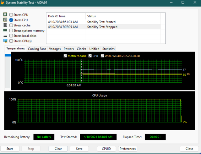Hide the Motherboard temperature line
201x154 pixels.
pos(65,56)
